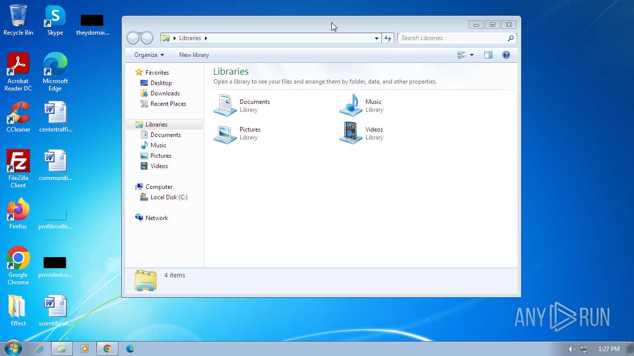Open the Pictures library icon in the main pane

pos(225,133)
